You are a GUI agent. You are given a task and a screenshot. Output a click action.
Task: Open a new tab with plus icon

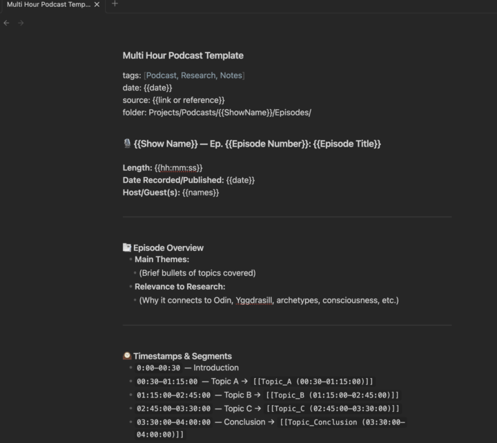pos(115,4)
